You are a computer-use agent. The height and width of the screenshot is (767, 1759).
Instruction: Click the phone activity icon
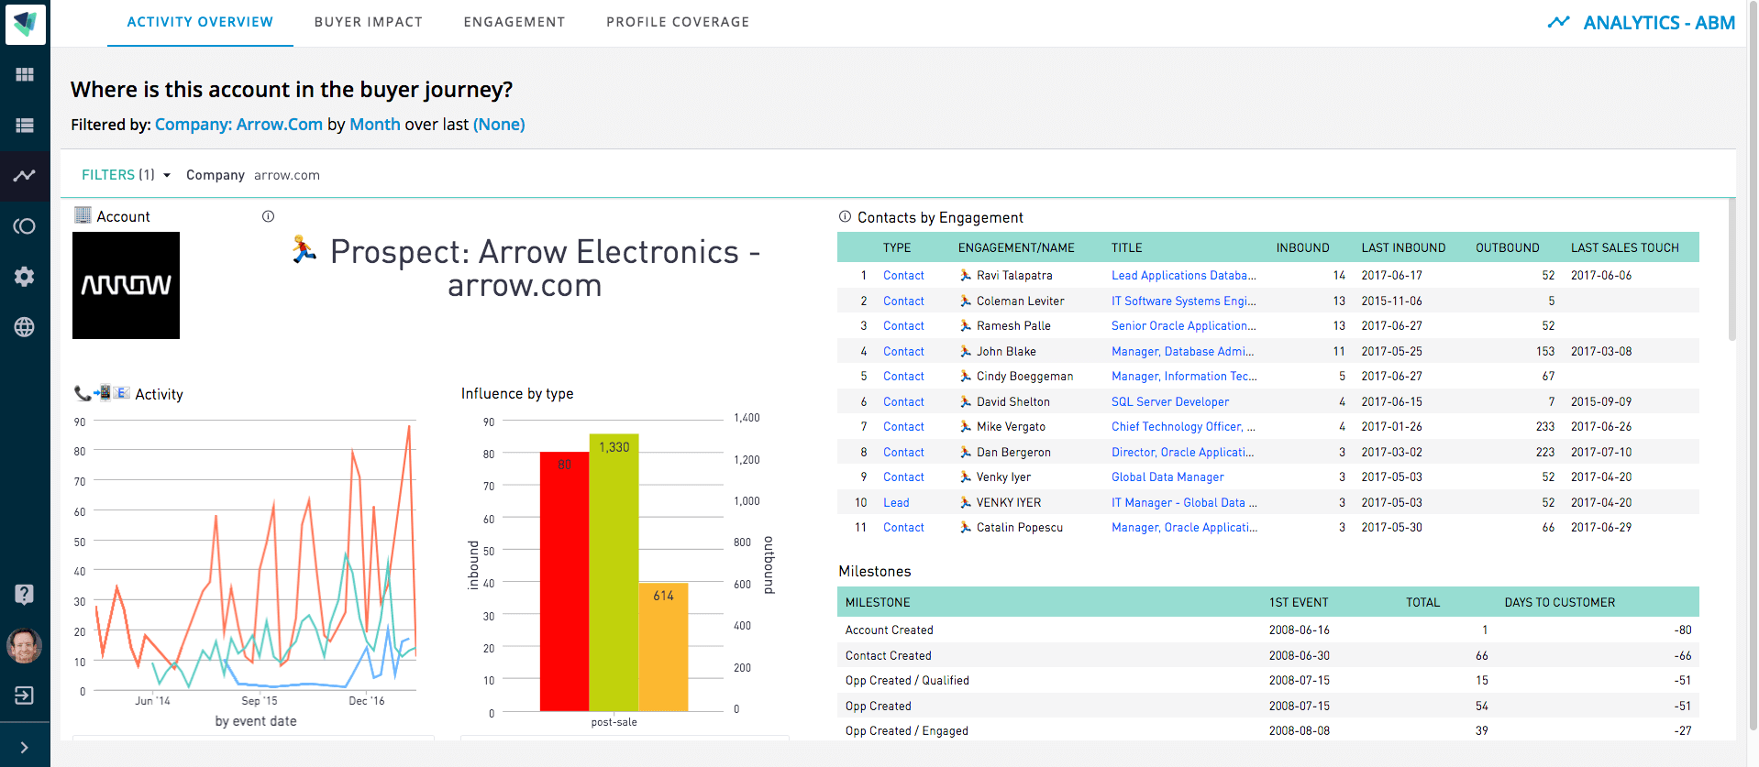pyautogui.click(x=83, y=393)
